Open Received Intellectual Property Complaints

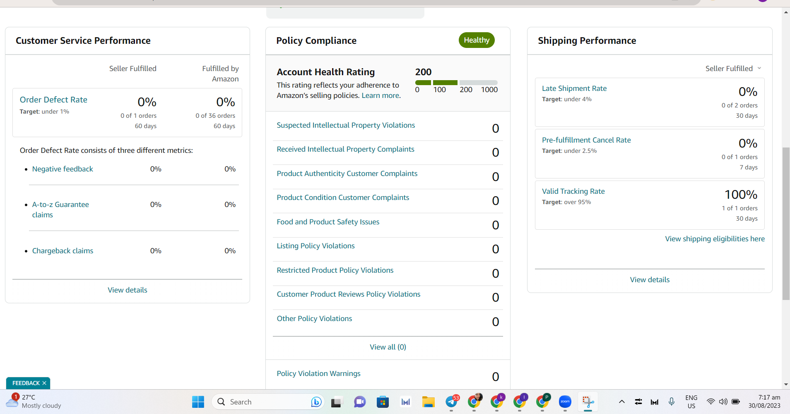tap(345, 149)
